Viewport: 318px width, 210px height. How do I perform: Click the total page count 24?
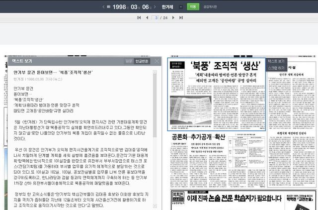tap(165, 18)
